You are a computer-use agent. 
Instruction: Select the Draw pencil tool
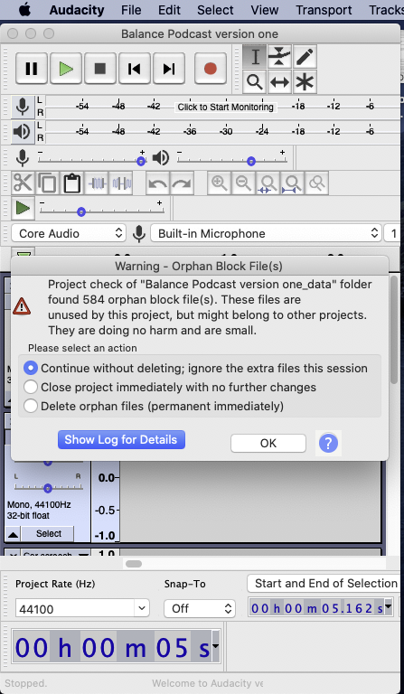point(305,56)
